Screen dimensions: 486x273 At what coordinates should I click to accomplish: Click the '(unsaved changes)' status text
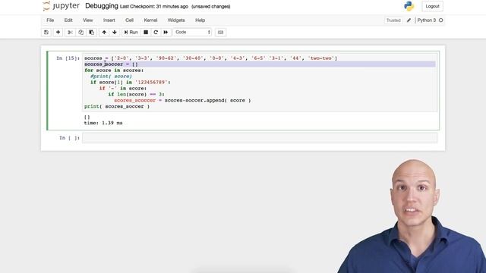(211, 7)
